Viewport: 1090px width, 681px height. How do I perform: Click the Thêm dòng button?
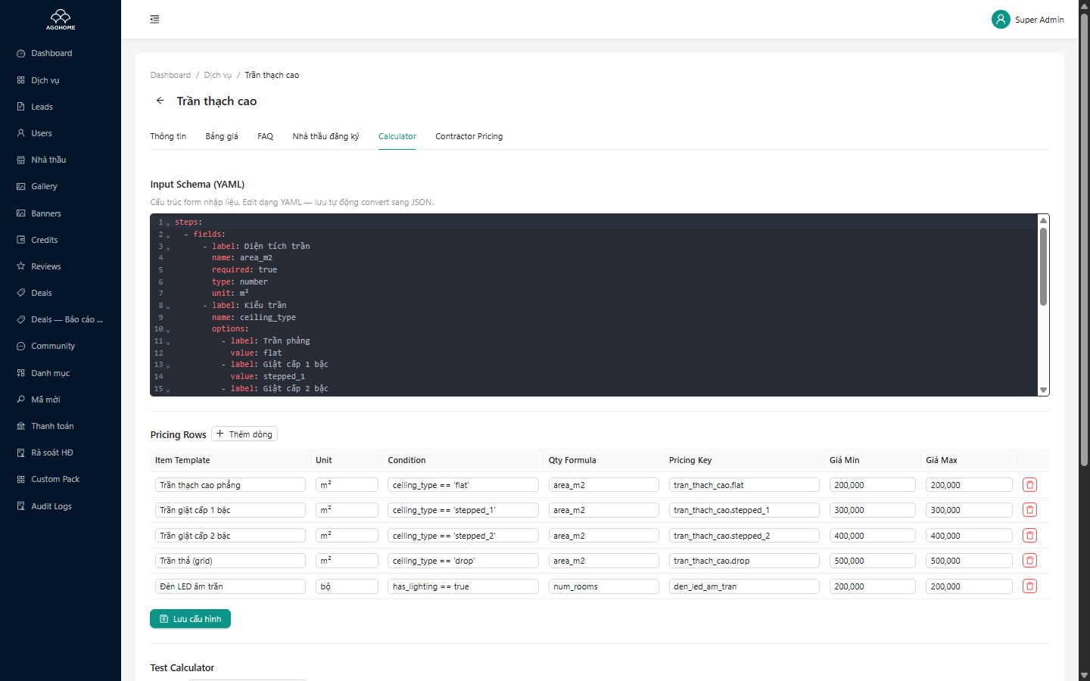[244, 434]
